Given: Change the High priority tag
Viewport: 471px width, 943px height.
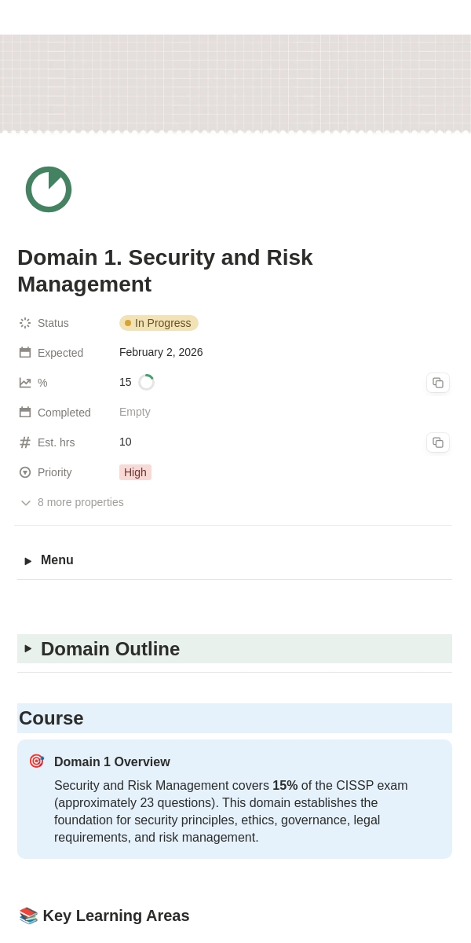Looking at the screenshot, I should click(135, 472).
